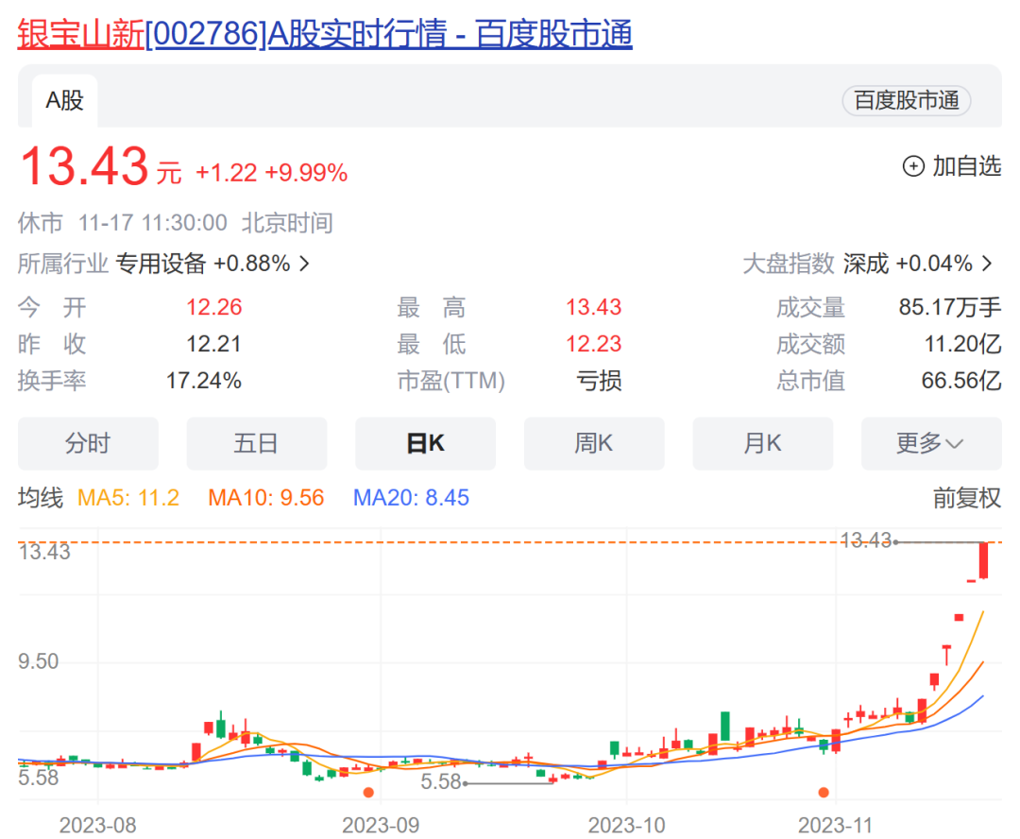Open the 更多 dropdown menu
1020x839 pixels.
click(x=931, y=444)
